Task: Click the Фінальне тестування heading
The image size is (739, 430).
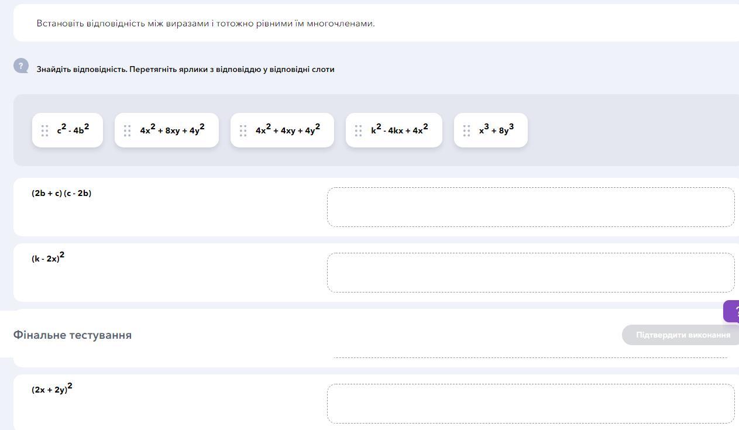Action: point(73,335)
